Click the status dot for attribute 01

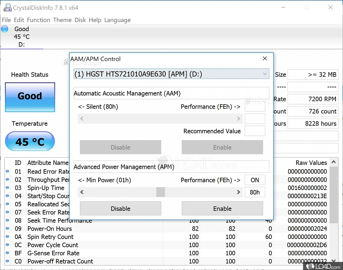tap(8, 171)
